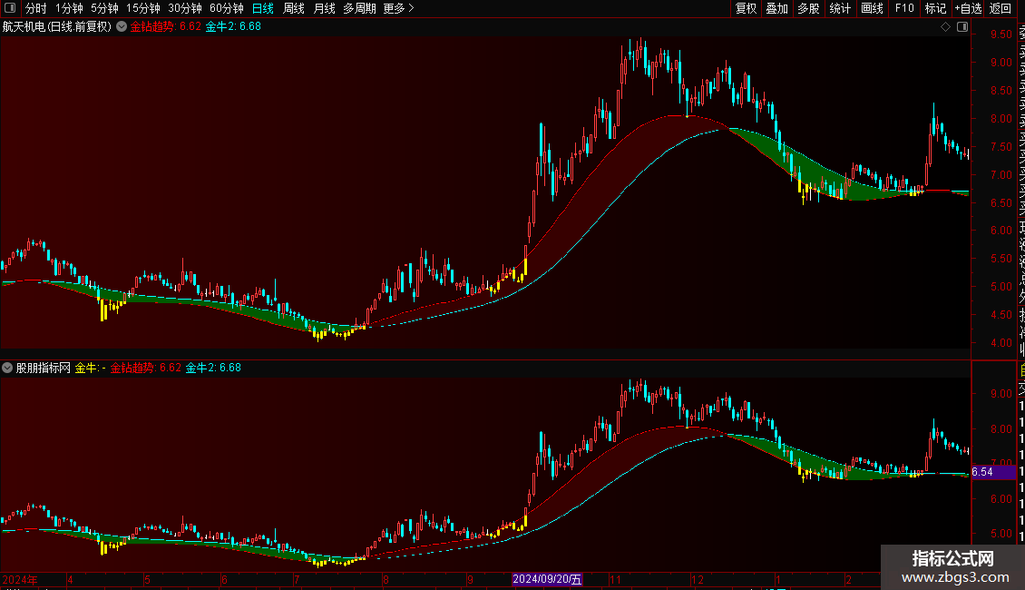Click the 8.50 price axis label
Screen dimensions: 1025x590
coord(1001,91)
